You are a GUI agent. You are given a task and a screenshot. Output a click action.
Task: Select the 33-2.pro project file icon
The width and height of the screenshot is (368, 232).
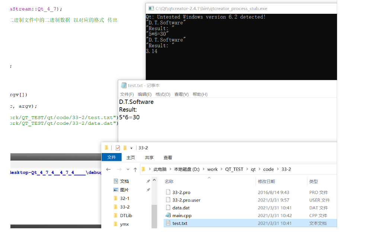(x=168, y=192)
